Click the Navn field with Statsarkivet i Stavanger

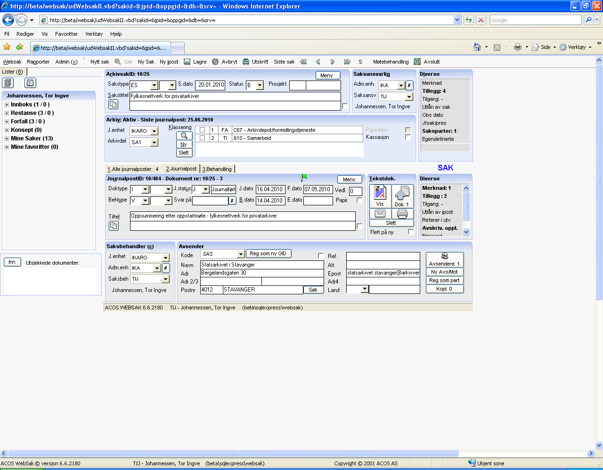pos(262,265)
